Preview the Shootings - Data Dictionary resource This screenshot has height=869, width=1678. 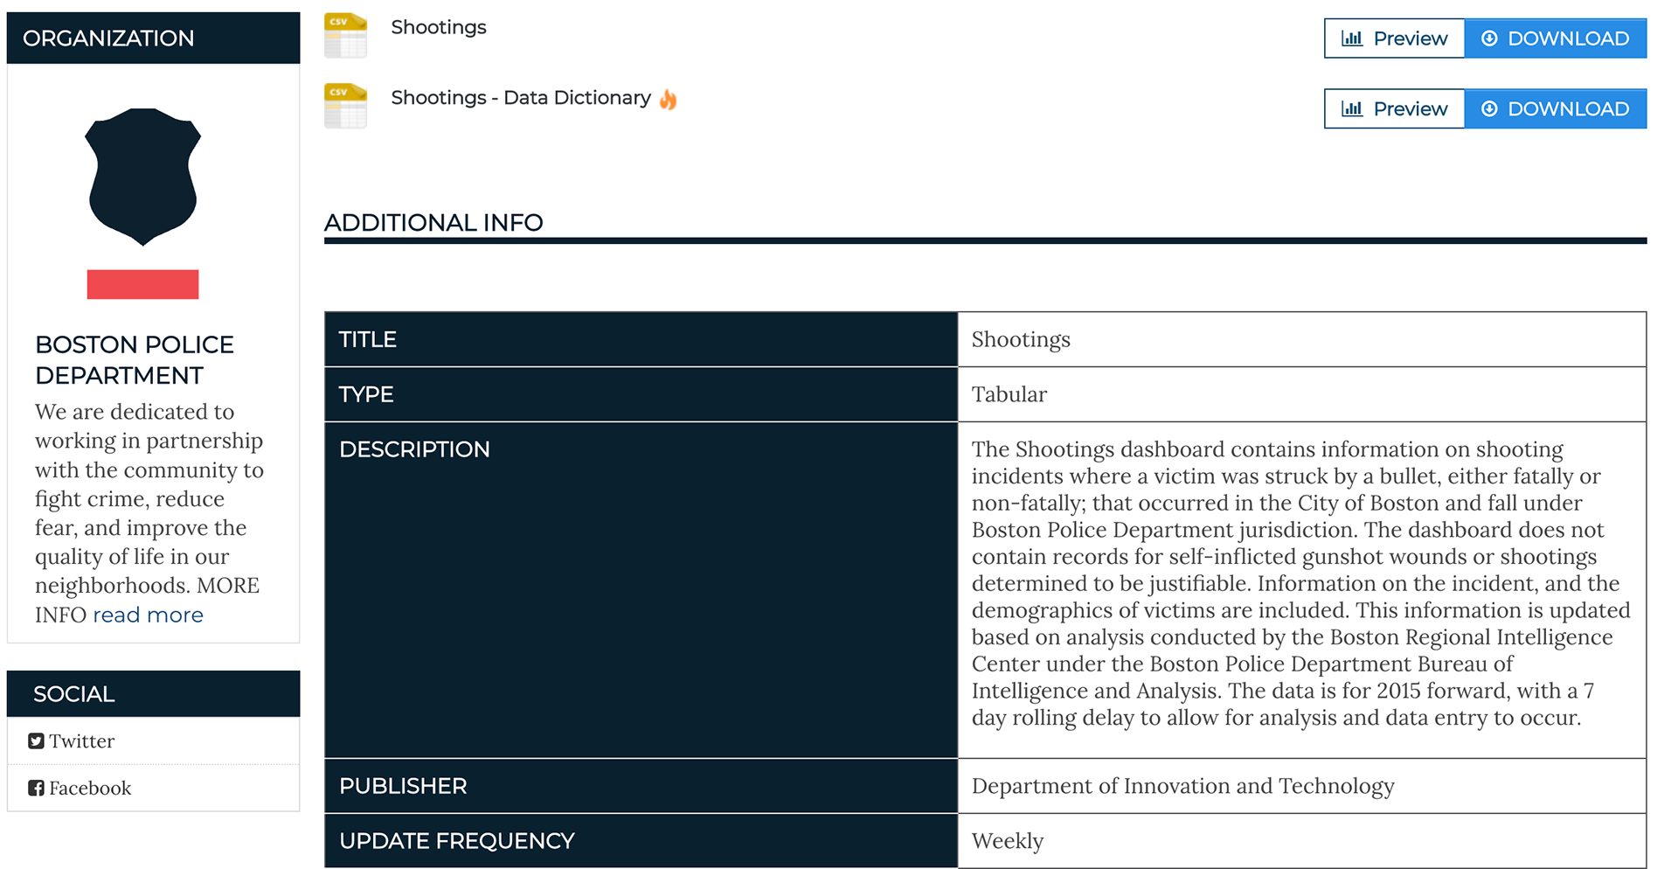click(1394, 109)
